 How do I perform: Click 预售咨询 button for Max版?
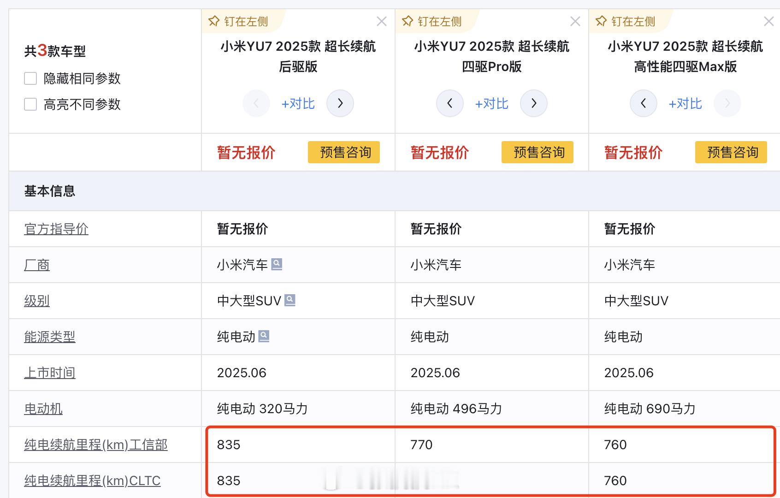click(731, 152)
